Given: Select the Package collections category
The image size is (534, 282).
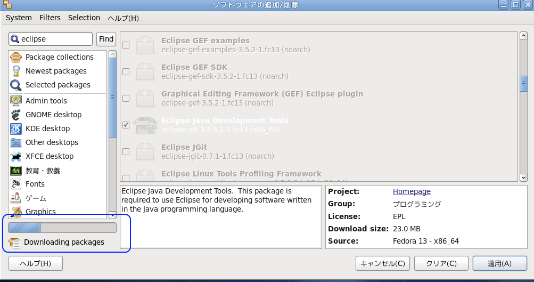Looking at the screenshot, I should [x=59, y=57].
